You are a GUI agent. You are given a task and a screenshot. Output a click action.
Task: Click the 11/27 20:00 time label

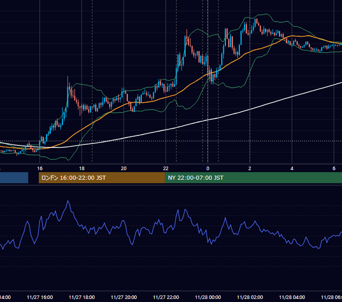pos(124,297)
